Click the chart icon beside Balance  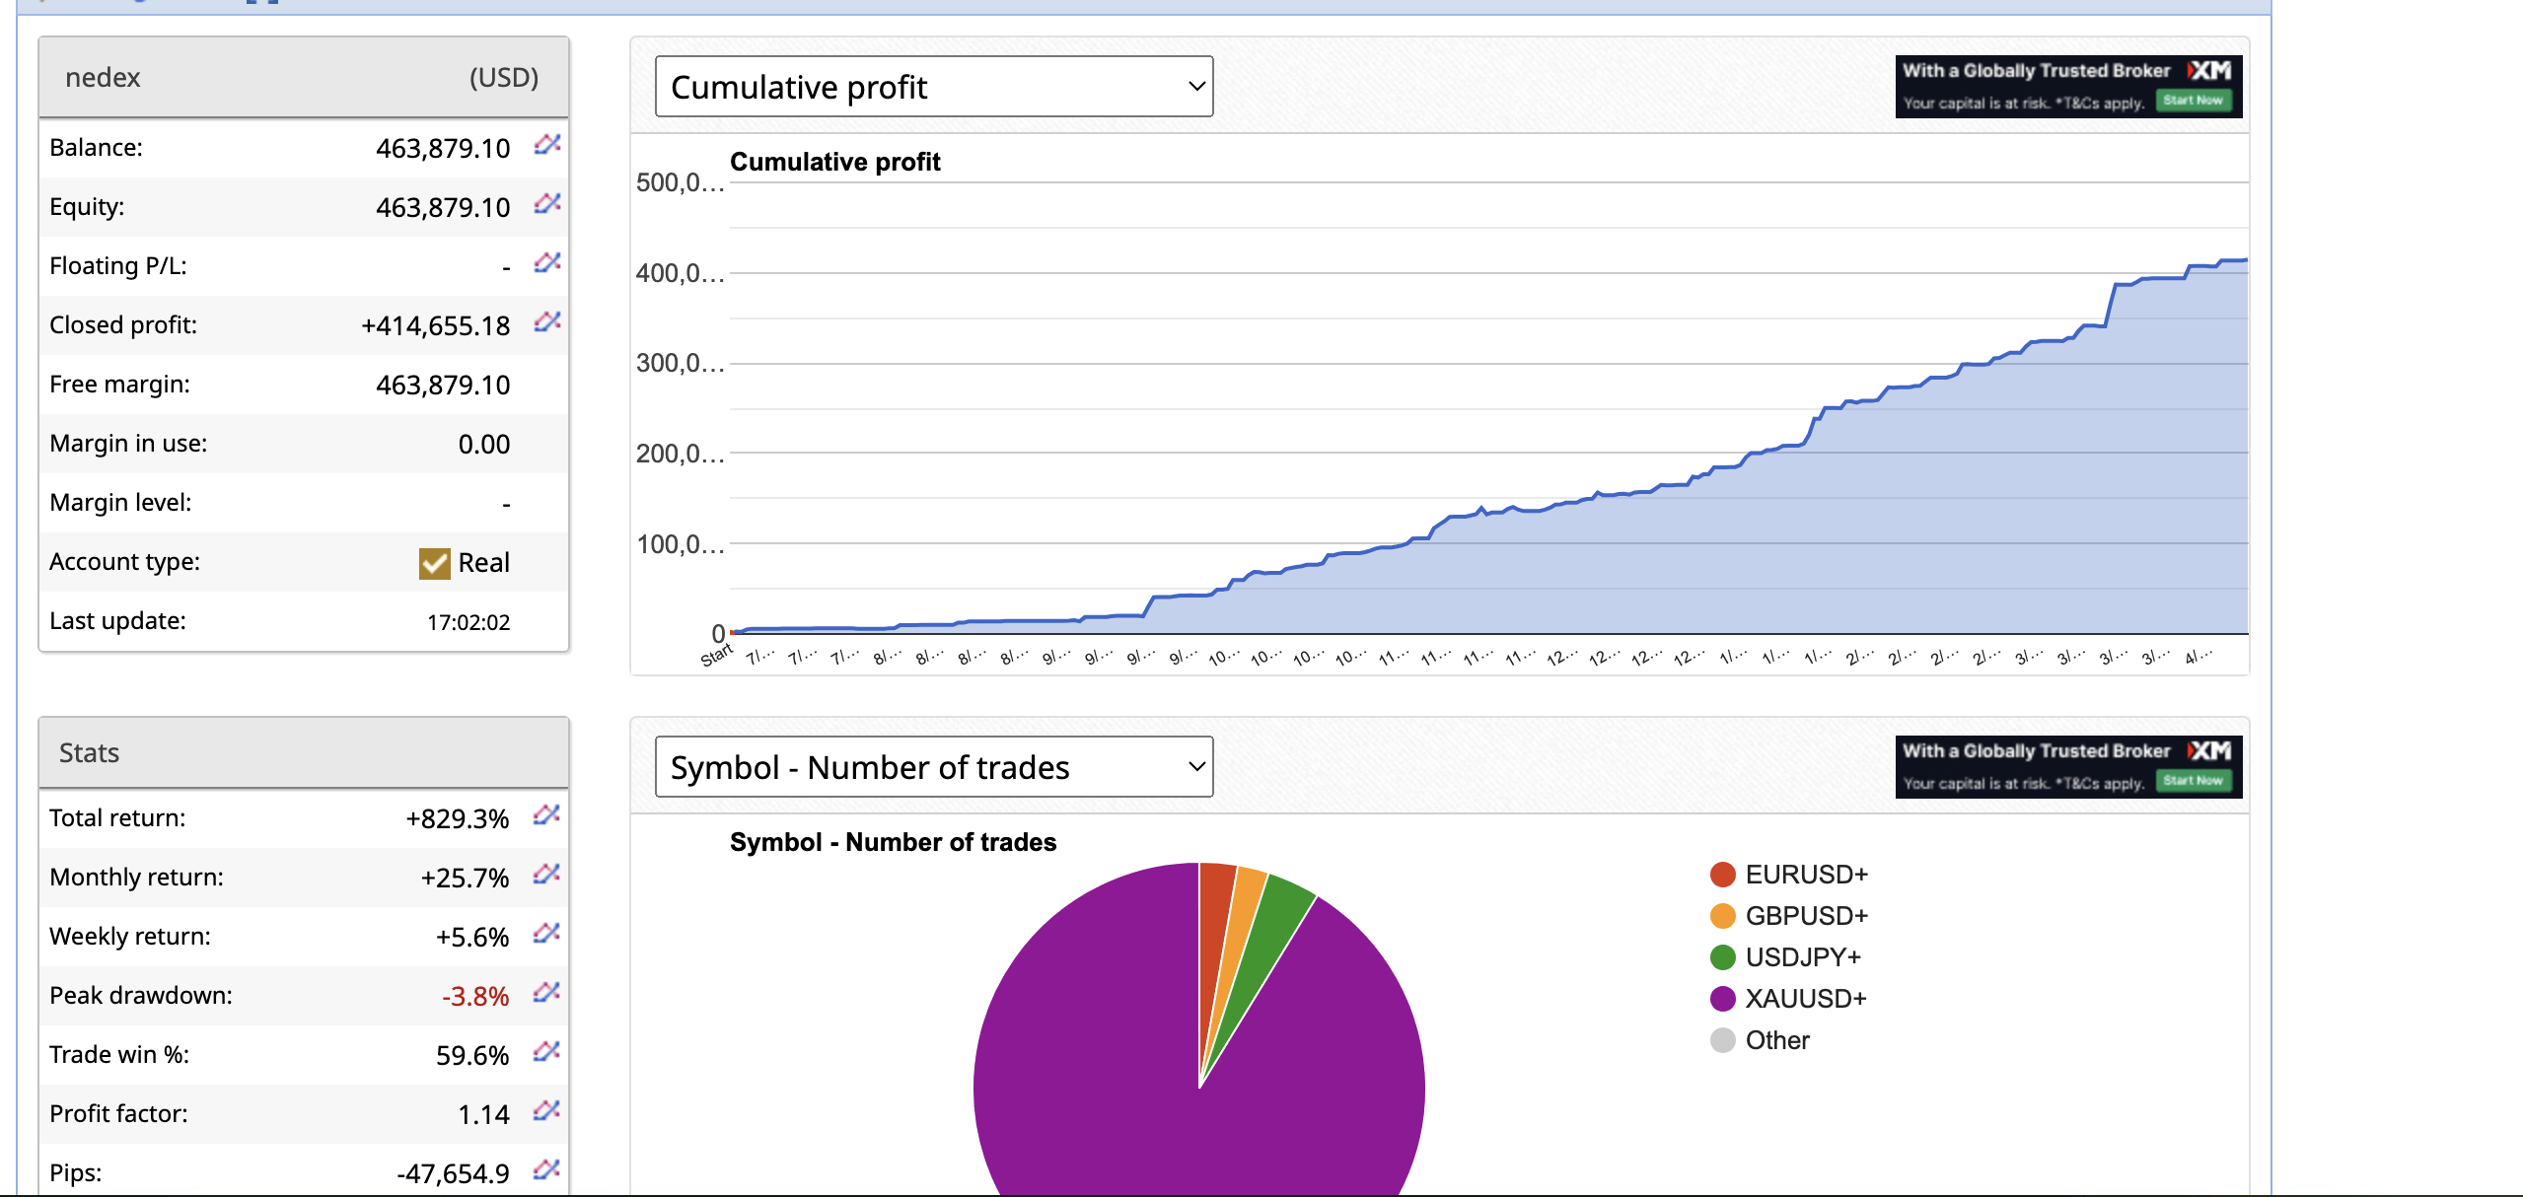pos(545,147)
